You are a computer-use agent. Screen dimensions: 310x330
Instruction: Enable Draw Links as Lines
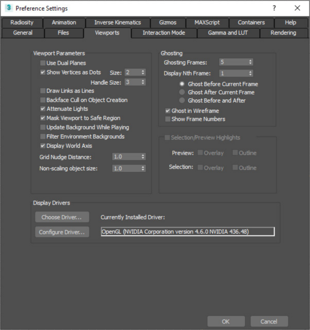point(43,91)
